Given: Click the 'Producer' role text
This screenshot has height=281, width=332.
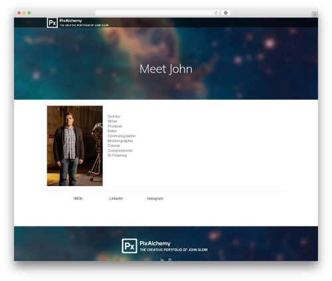Looking at the screenshot, I should (x=115, y=126).
